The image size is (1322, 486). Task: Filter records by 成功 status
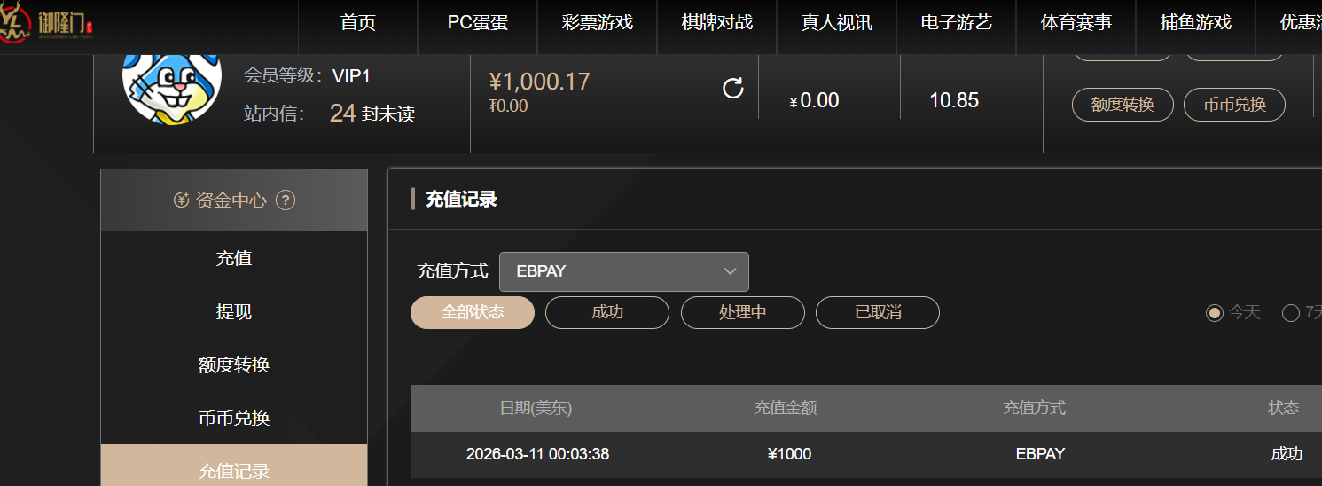pyautogui.click(x=606, y=312)
